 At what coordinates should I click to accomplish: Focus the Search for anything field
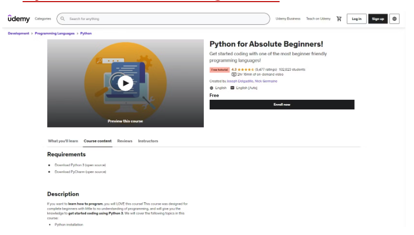coord(163,19)
